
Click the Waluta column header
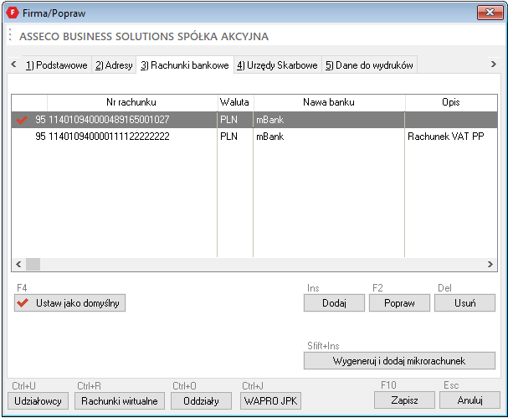point(234,102)
